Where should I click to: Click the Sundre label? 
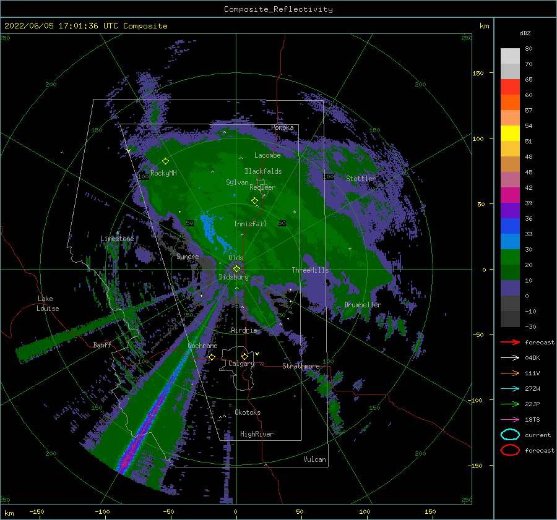[188, 257]
